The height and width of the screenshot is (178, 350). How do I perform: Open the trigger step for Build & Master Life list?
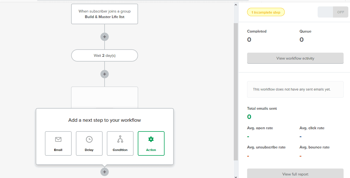click(104, 14)
